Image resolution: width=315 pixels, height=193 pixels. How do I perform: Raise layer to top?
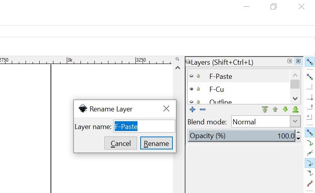[x=265, y=109]
